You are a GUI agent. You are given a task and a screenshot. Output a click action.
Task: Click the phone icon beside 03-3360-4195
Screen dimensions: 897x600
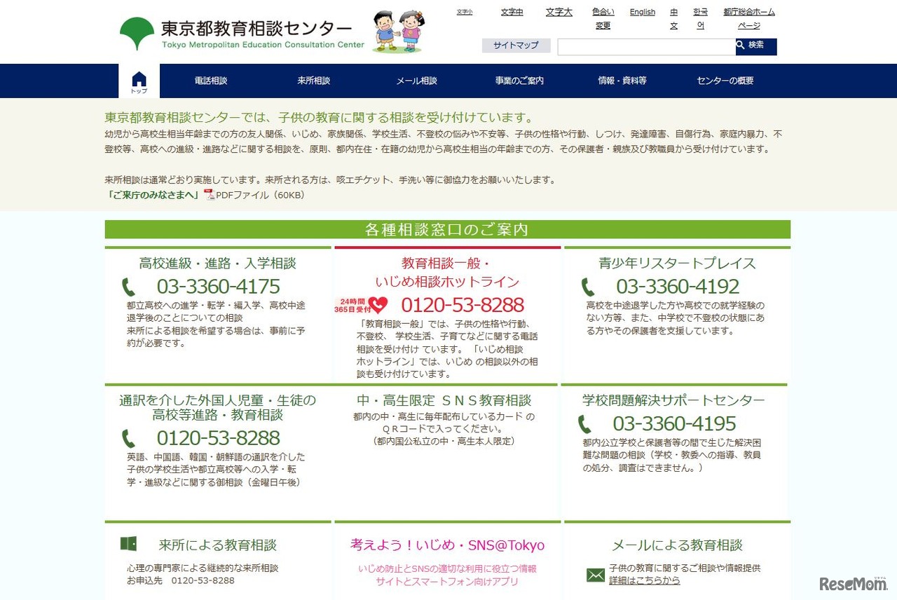click(585, 424)
